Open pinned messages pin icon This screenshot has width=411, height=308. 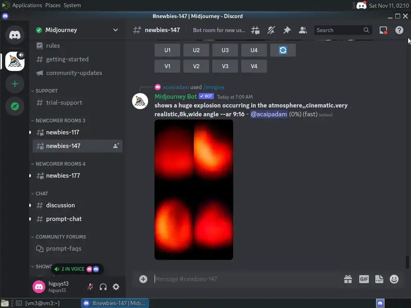(x=287, y=30)
